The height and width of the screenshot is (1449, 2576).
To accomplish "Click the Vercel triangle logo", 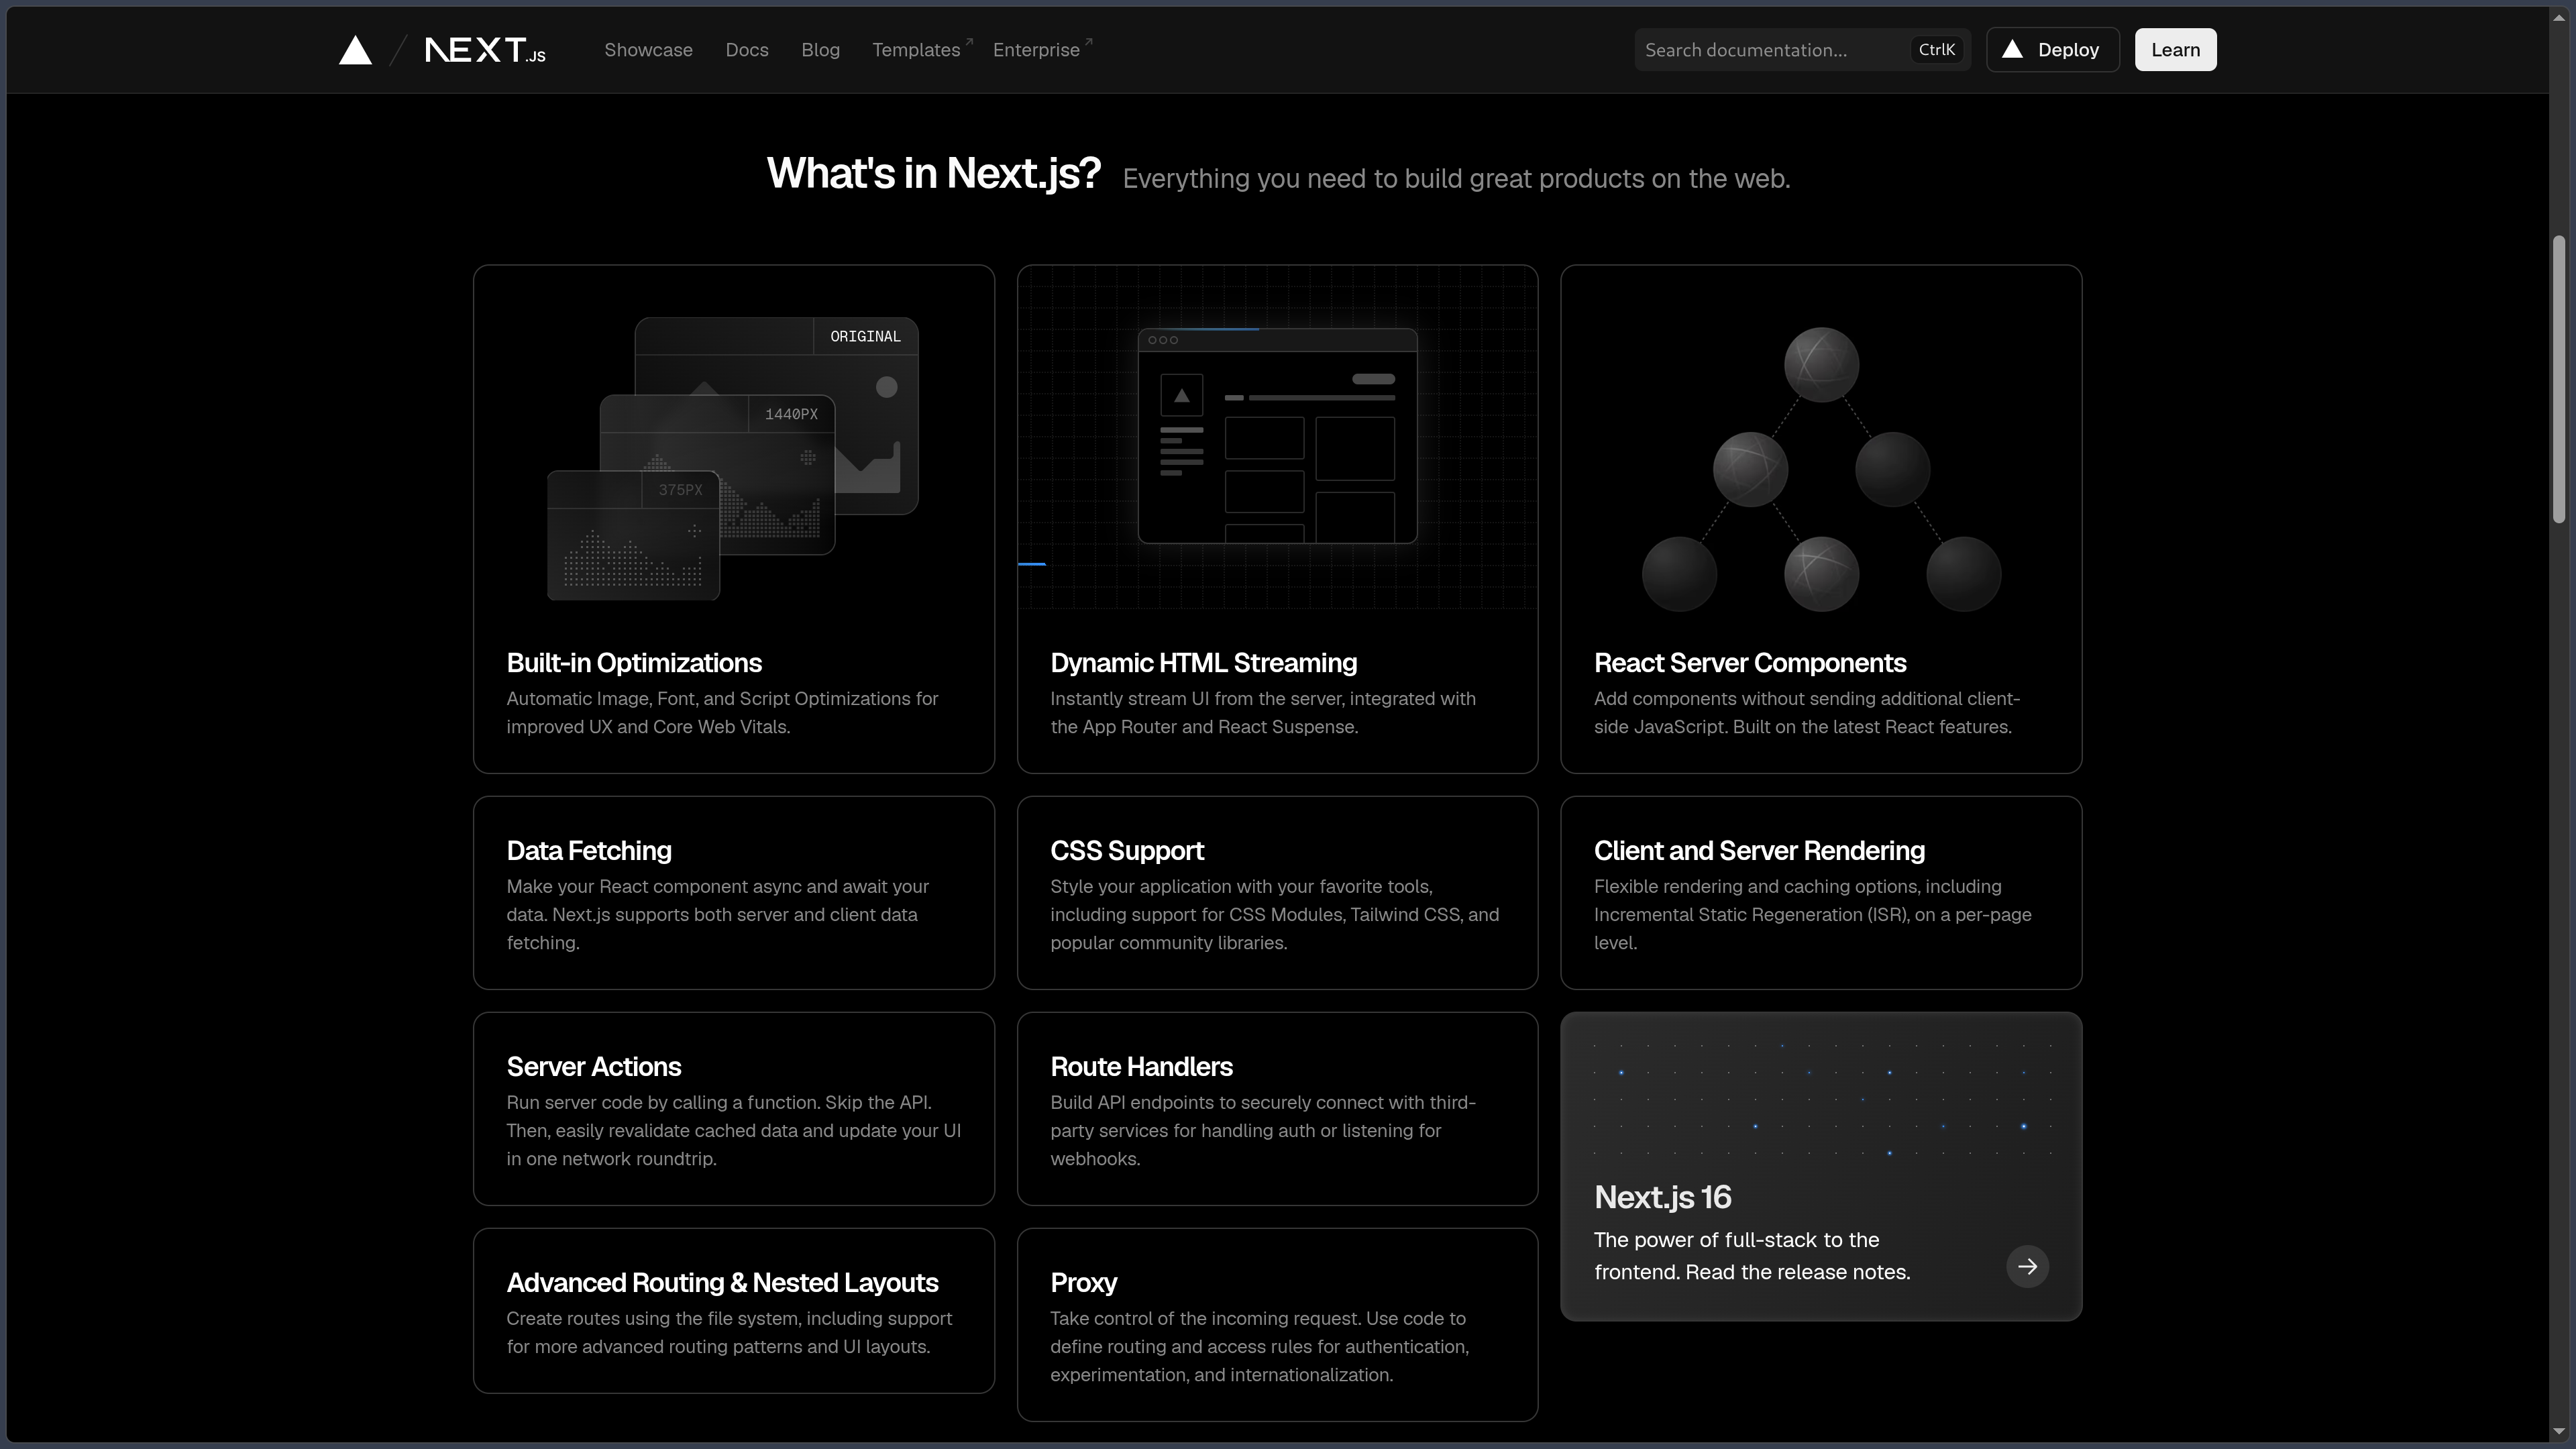I will tap(355, 50).
